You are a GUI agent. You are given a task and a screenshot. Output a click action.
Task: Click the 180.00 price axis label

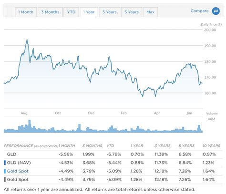[x=210, y=61]
